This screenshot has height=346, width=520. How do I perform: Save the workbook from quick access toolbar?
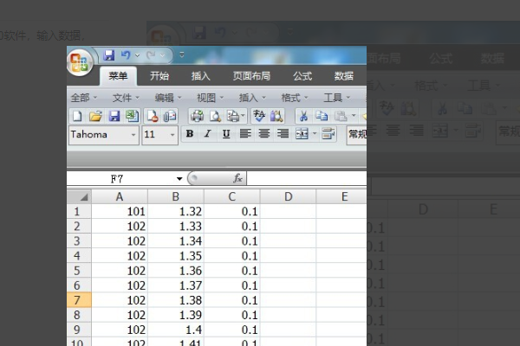[x=110, y=55]
